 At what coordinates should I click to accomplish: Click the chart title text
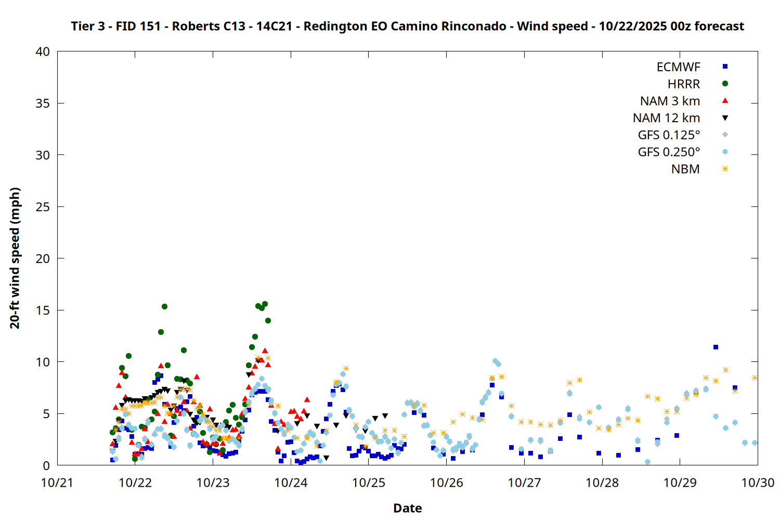pos(407,26)
